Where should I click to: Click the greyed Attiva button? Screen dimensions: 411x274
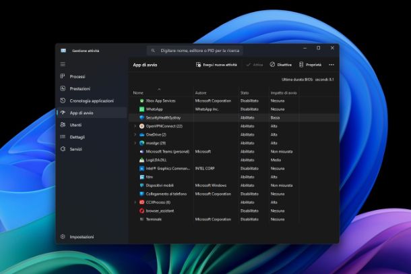click(x=254, y=65)
